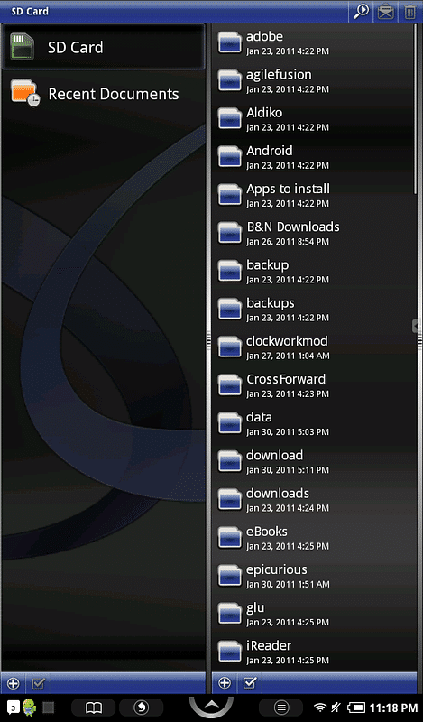Click the plus add icon in left pane footer
The height and width of the screenshot is (722, 423).
[x=14, y=683]
